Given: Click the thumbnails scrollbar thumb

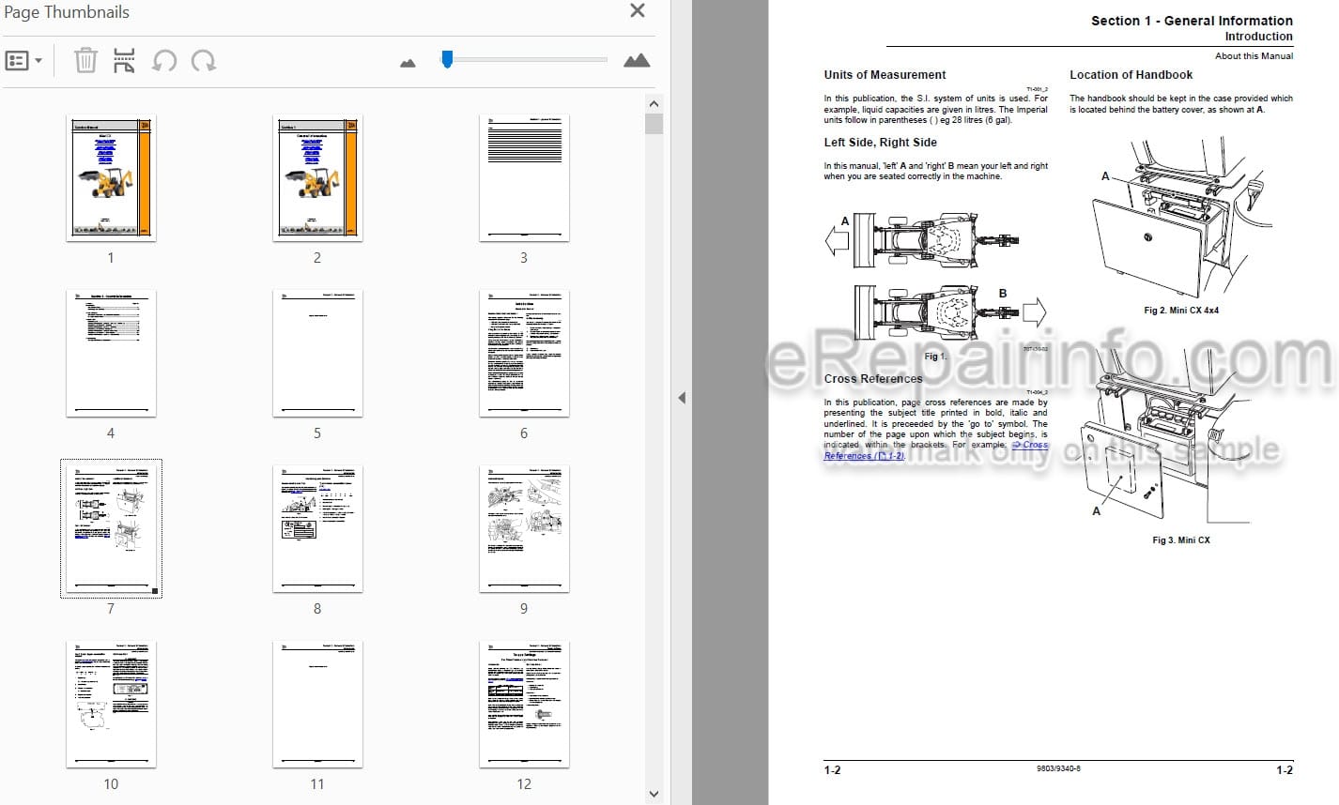Looking at the screenshot, I should click(654, 124).
